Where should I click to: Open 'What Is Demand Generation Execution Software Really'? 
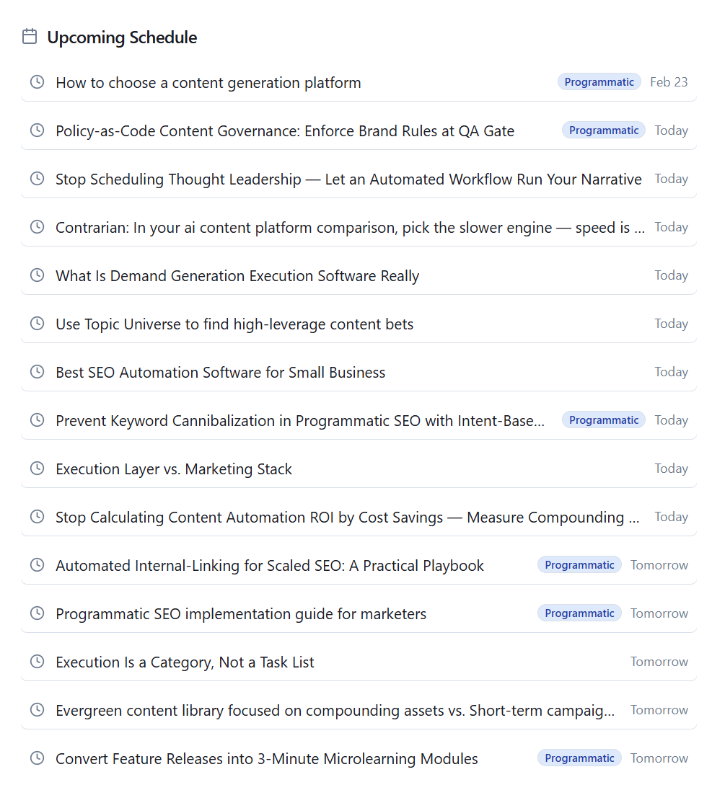pyautogui.click(x=237, y=276)
